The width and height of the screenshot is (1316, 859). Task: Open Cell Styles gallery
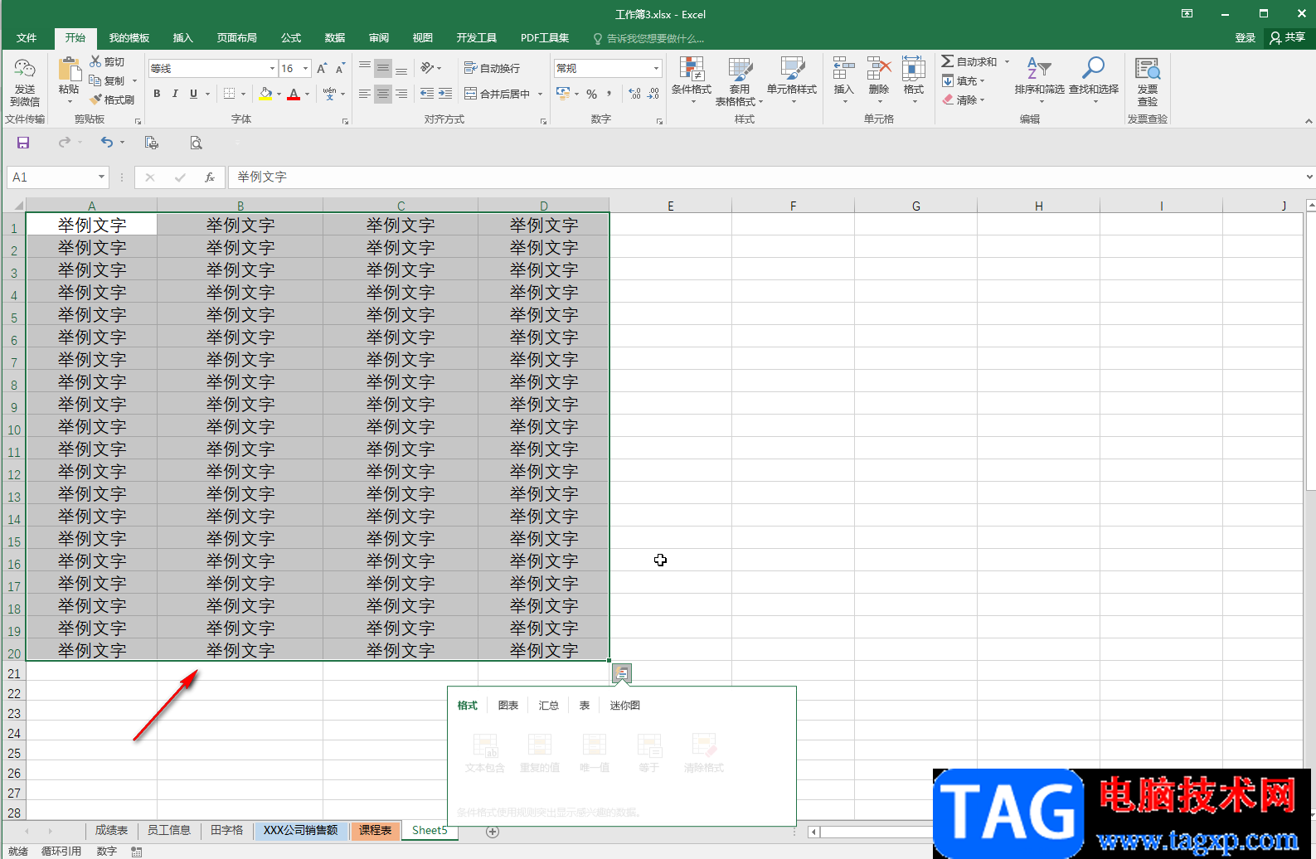click(x=792, y=80)
